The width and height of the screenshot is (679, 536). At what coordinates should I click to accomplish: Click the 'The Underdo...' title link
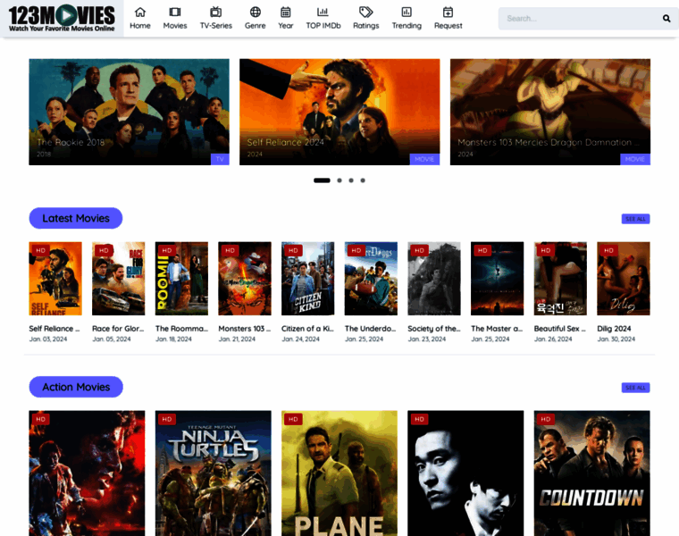(x=370, y=329)
